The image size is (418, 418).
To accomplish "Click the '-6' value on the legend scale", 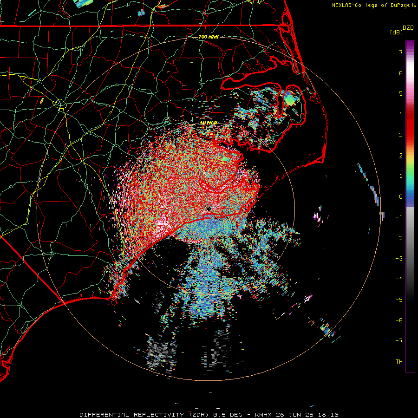I will pyautogui.click(x=399, y=320).
